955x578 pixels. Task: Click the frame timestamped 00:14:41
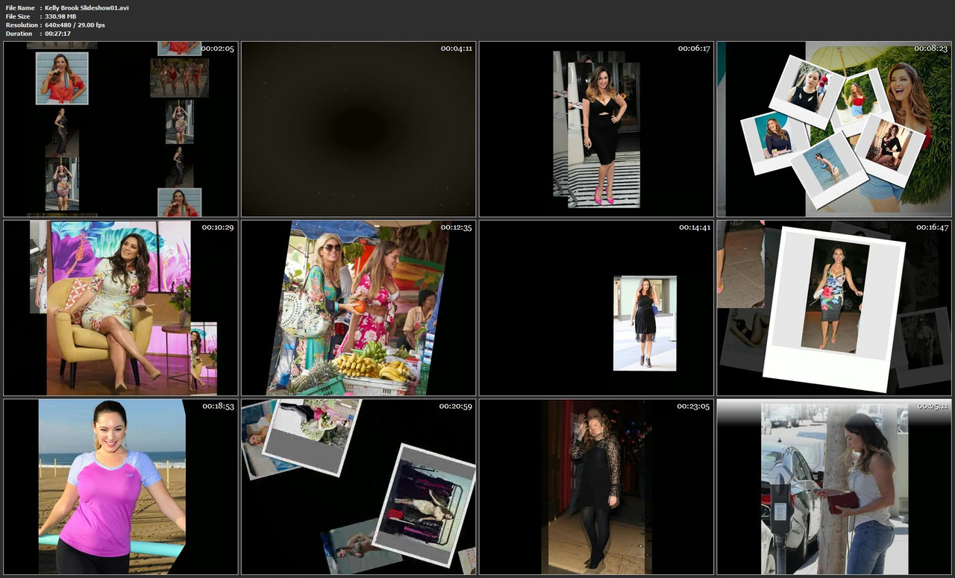[596, 307]
